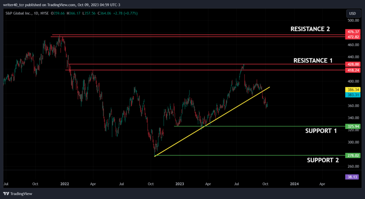This screenshot has height=199, width=365.
Task: Click the TradingView logo
Action: tap(18, 194)
